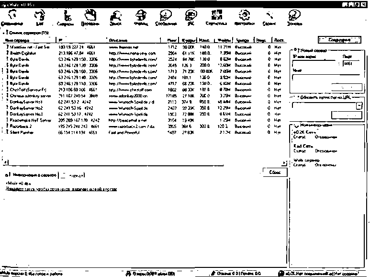This screenshot has height=277, width=370.
Task: Click the 'www.edonkey2000.cn' description cell
Action: point(128,96)
